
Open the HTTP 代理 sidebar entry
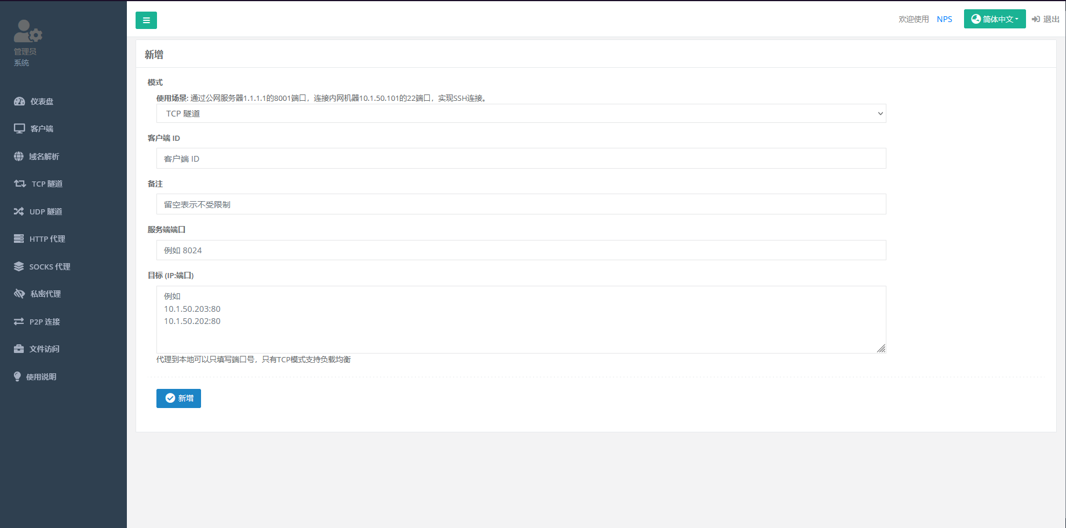63,239
